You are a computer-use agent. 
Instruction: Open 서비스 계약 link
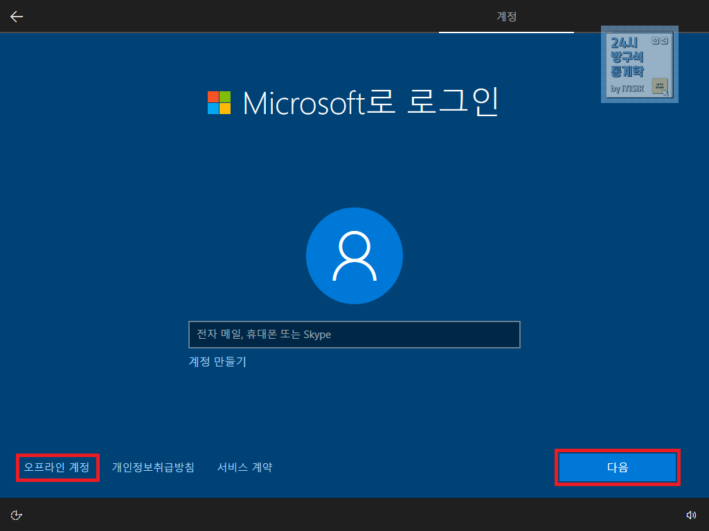coord(244,467)
